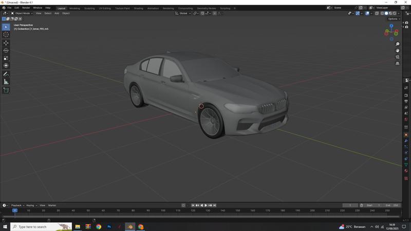Image resolution: width=411 pixels, height=231 pixels.
Task: Open Overlays options dropdown arrow
Action: pos(371,13)
